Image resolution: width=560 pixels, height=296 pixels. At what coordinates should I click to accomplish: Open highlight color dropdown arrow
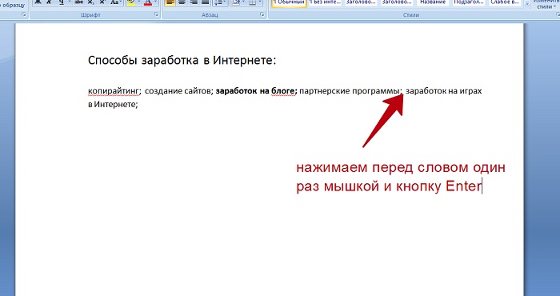(x=138, y=2)
